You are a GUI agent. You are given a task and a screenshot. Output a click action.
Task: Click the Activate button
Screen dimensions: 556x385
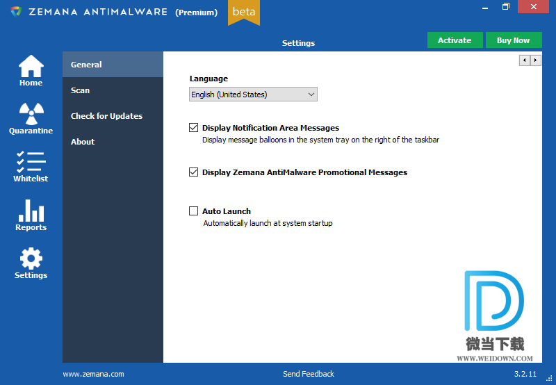pos(455,40)
